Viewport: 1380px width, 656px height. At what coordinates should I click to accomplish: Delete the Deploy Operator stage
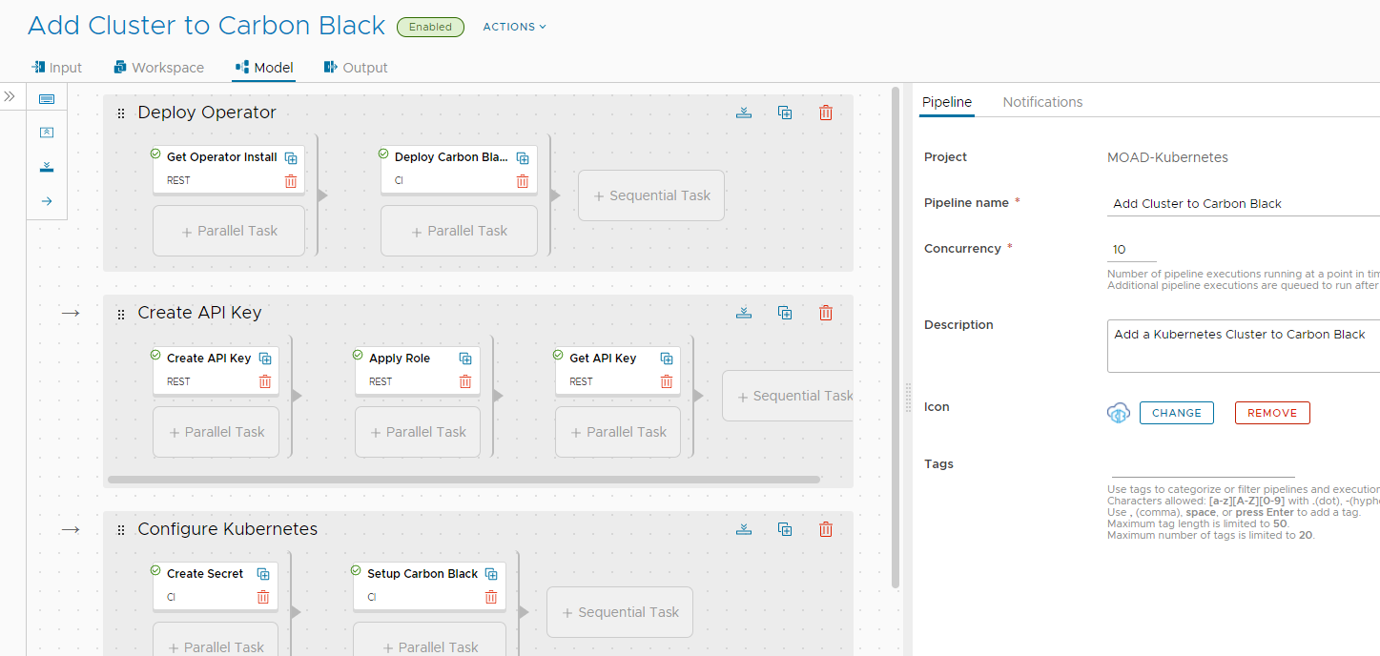click(x=826, y=113)
